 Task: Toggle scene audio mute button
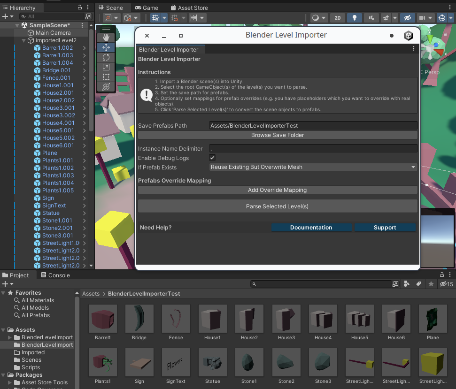pos(371,18)
